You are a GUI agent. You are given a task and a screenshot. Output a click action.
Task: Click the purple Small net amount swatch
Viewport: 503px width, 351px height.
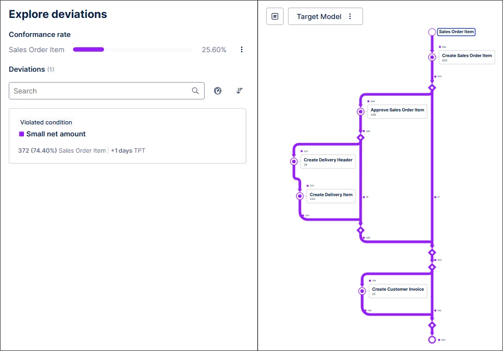tap(22, 134)
